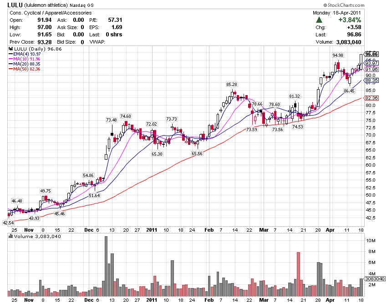Click the green up-triangle change indicator

[319, 20]
